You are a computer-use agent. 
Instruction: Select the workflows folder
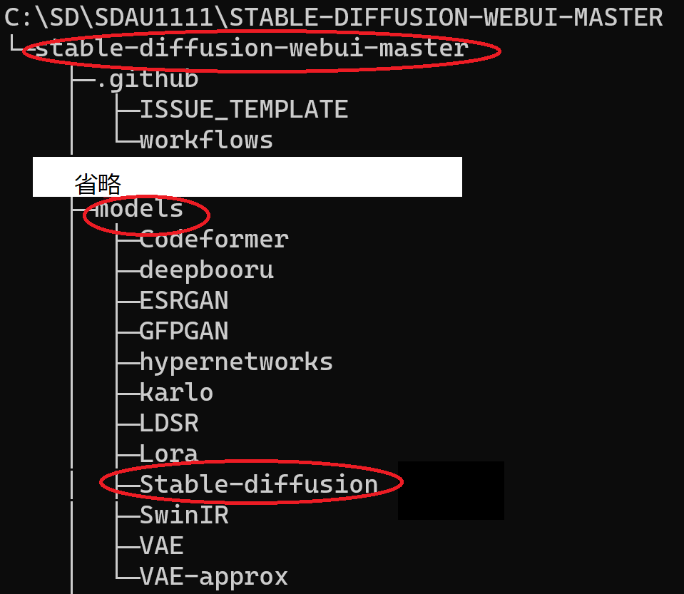click(206, 140)
